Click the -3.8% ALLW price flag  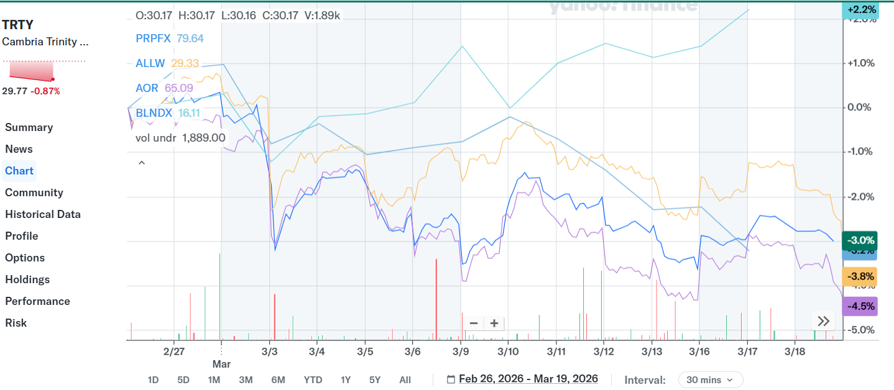point(860,276)
